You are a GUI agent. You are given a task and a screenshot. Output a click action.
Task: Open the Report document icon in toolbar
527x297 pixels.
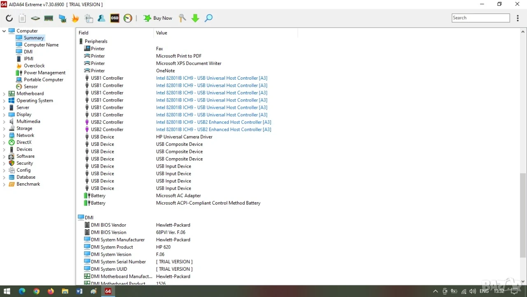tap(22, 18)
